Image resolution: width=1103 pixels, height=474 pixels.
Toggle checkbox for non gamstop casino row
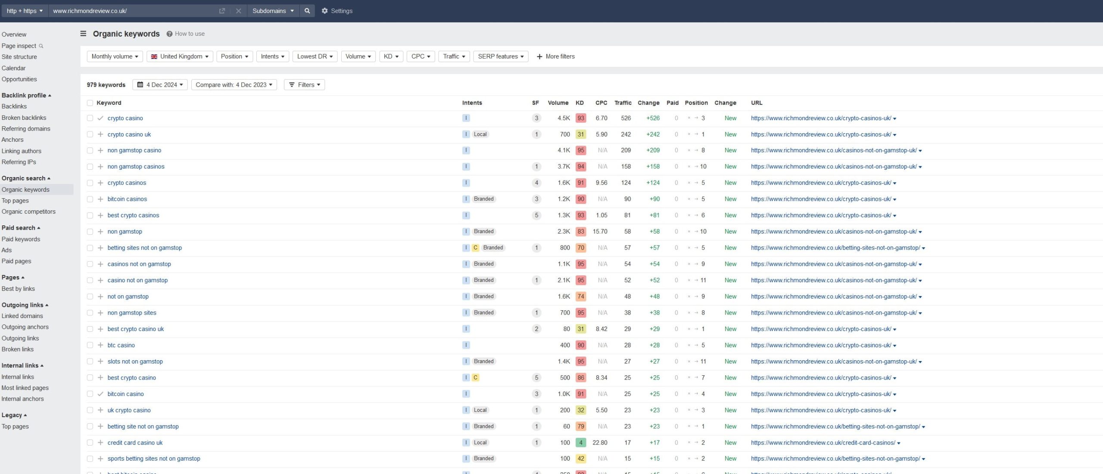[x=89, y=150]
